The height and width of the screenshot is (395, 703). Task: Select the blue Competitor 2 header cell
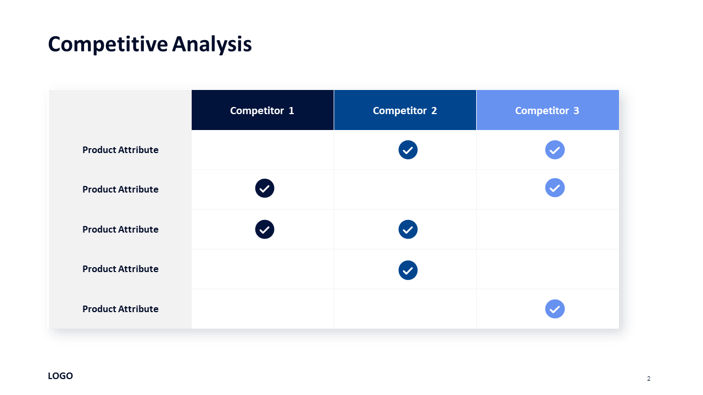[x=405, y=110]
